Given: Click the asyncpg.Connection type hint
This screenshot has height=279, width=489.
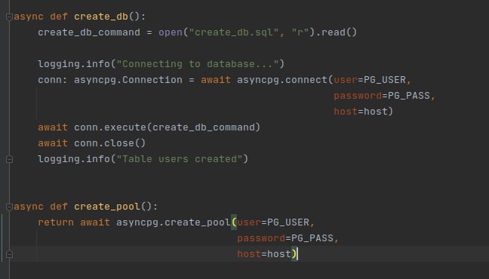Looking at the screenshot, I should coord(128,80).
